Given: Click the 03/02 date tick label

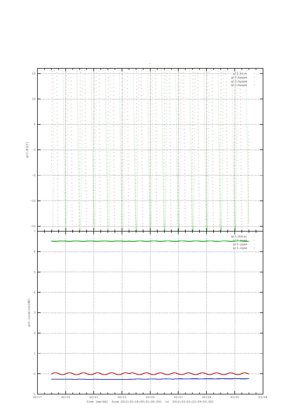Looking at the screenshot, I should point(235,397).
